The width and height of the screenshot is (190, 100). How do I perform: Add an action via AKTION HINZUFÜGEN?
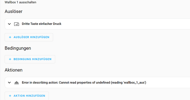click(27, 96)
